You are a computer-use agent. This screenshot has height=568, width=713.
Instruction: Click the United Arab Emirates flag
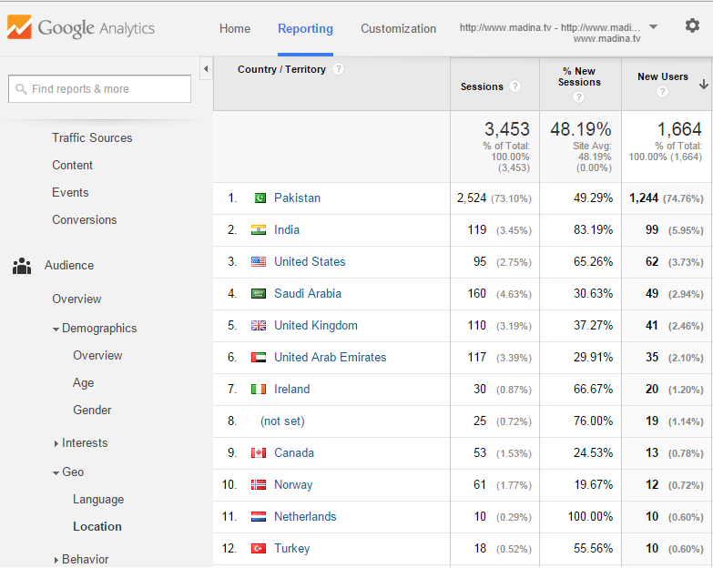259,357
